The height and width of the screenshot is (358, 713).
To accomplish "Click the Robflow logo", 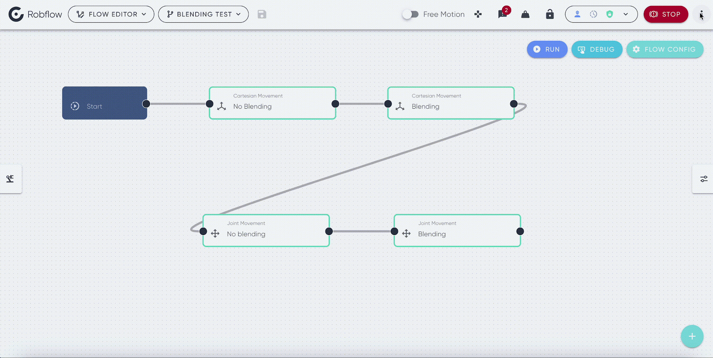I will point(35,14).
